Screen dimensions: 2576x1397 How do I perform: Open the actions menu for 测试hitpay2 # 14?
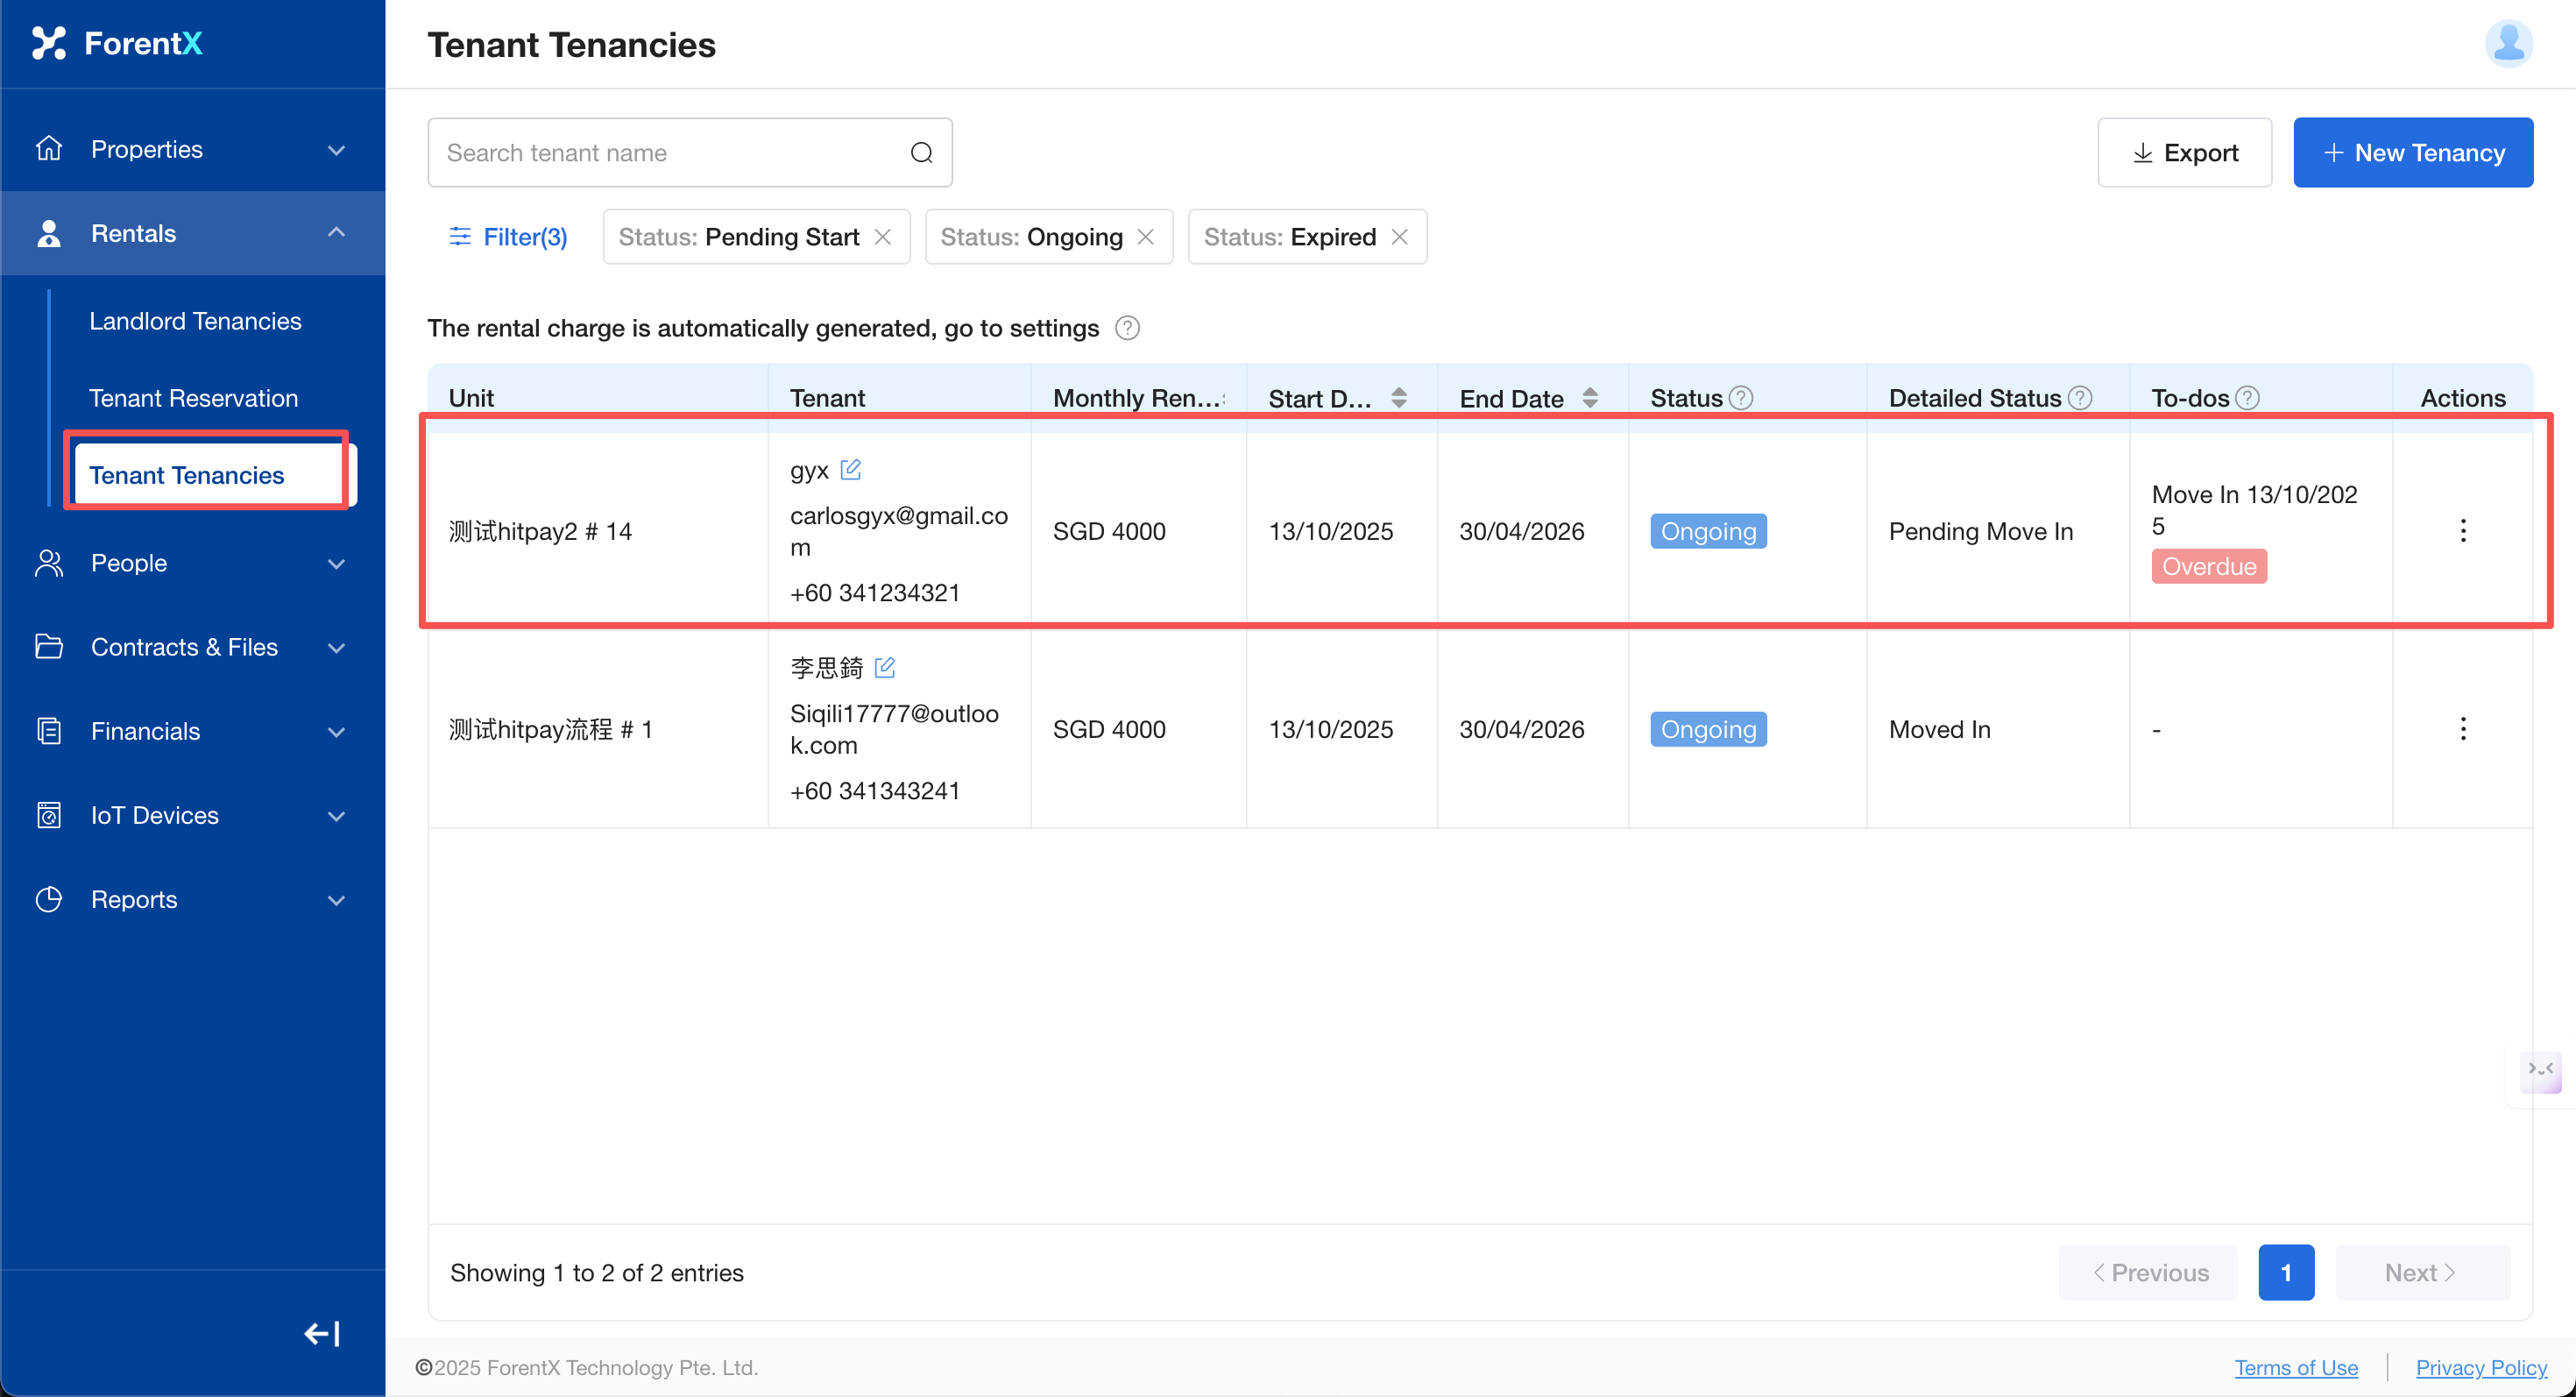point(2462,531)
